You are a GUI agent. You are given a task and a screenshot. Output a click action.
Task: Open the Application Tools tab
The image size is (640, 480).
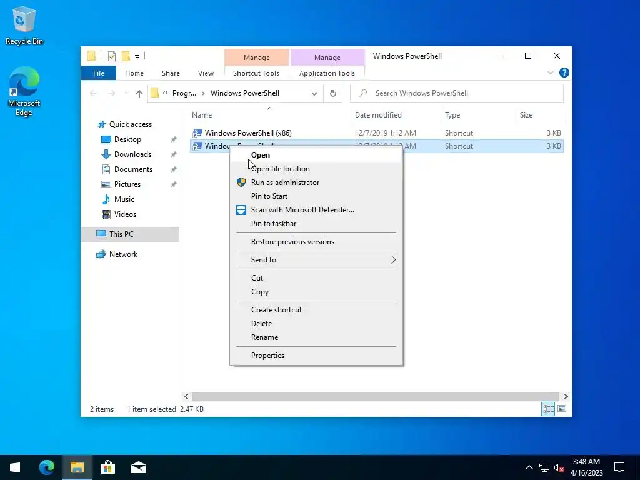coord(327,73)
